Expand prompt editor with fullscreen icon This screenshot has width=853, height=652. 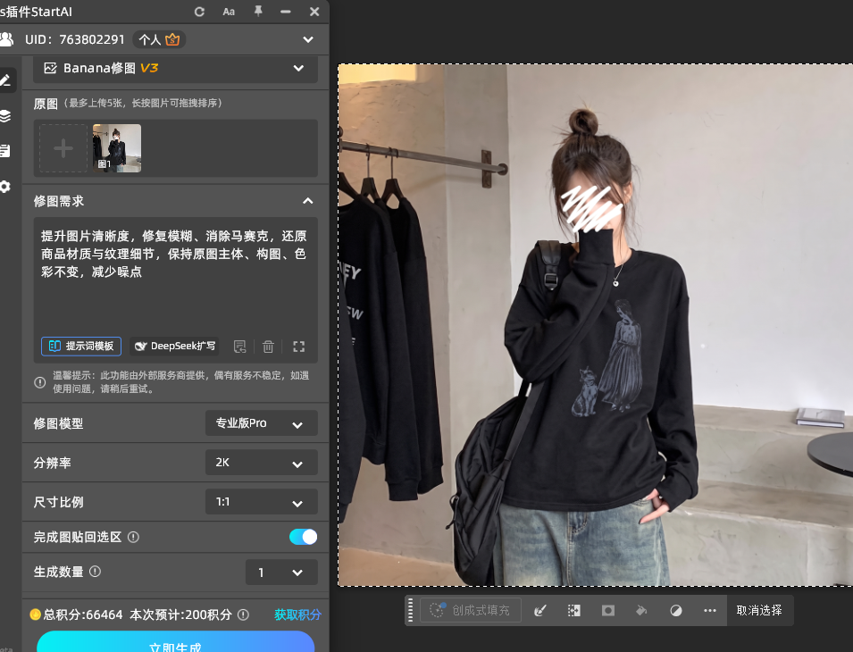pyautogui.click(x=298, y=347)
